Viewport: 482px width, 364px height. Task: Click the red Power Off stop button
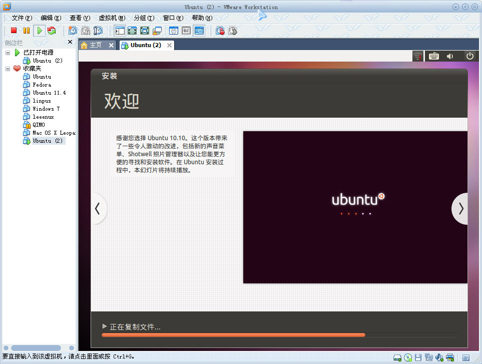[x=14, y=31]
